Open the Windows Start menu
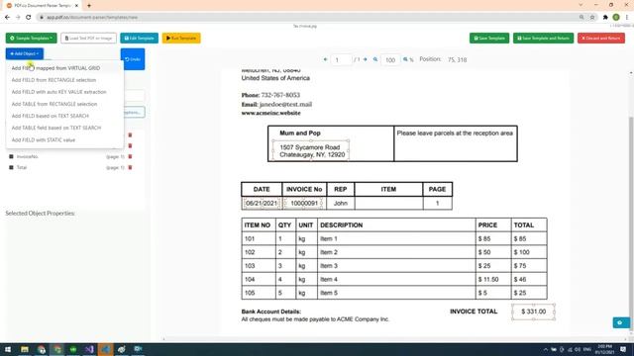 [x=8, y=349]
